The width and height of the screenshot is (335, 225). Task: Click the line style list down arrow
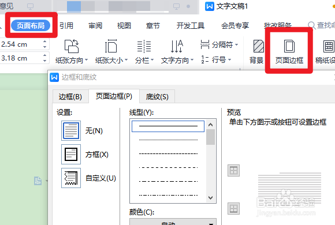[x=210, y=198]
